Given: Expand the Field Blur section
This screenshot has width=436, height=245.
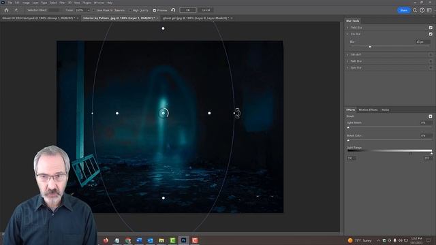Looking at the screenshot, I should 347,27.
